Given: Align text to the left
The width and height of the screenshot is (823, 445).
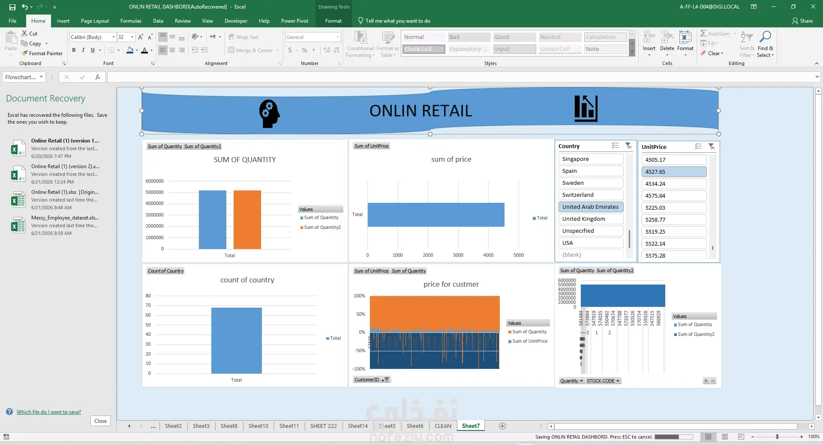Looking at the screenshot, I should (x=163, y=50).
